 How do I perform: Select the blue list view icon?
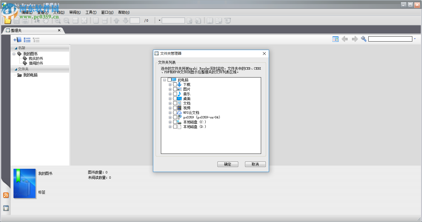point(27,39)
